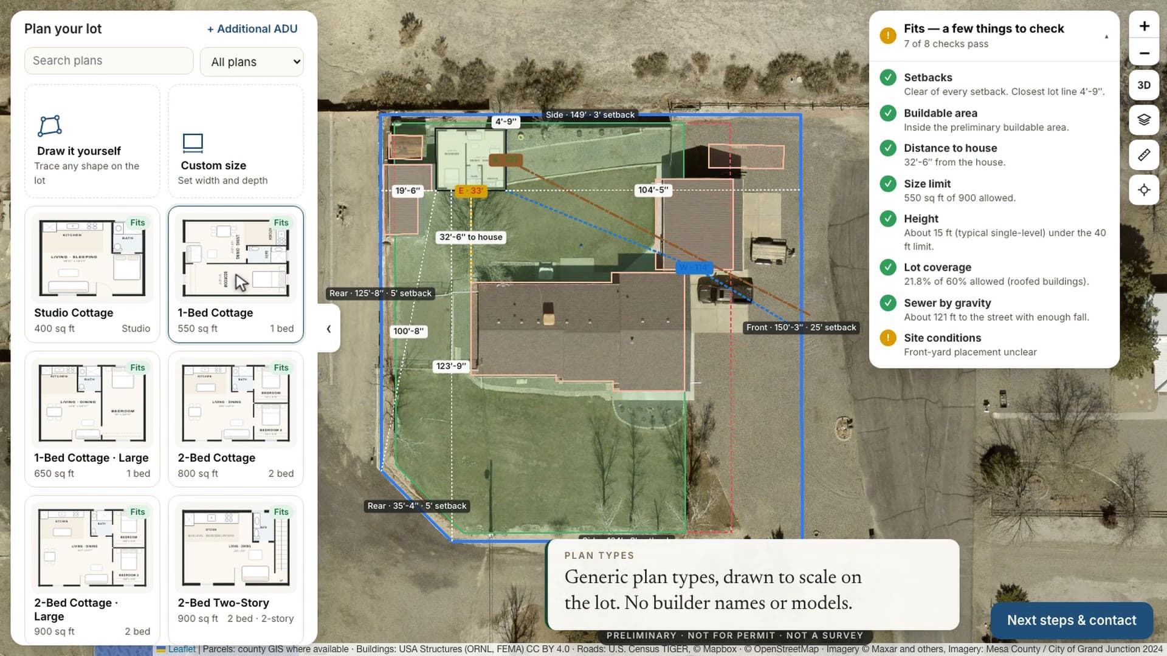Click the ADU footprint placed on the map
Viewport: 1167px width, 656px height.
pyautogui.click(x=470, y=159)
